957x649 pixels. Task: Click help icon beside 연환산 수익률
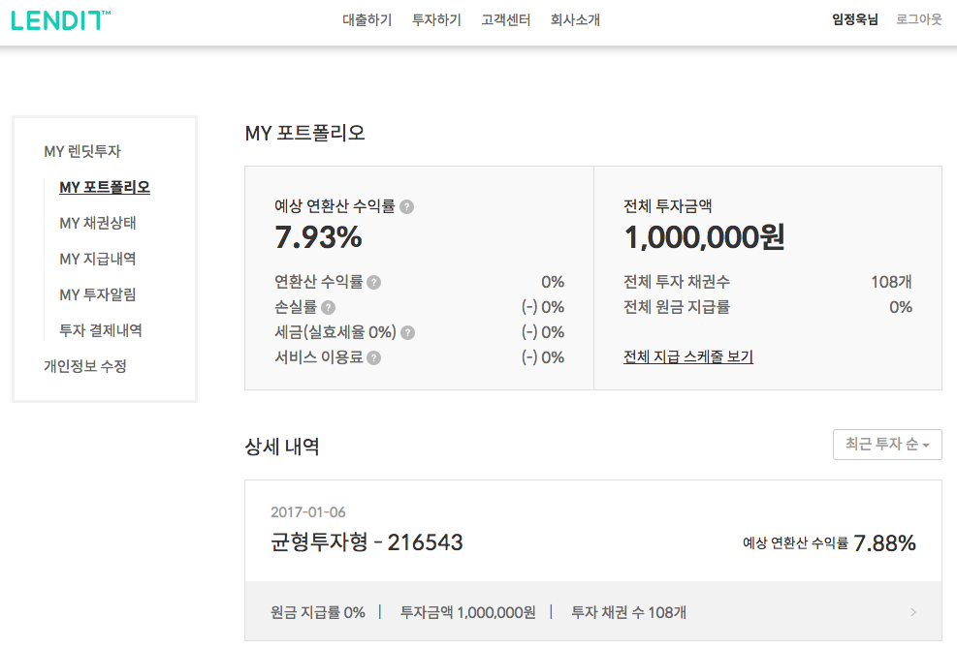click(374, 283)
